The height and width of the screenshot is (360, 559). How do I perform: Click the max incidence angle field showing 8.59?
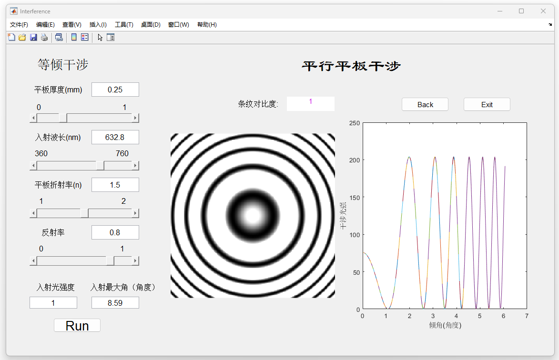[x=115, y=302]
